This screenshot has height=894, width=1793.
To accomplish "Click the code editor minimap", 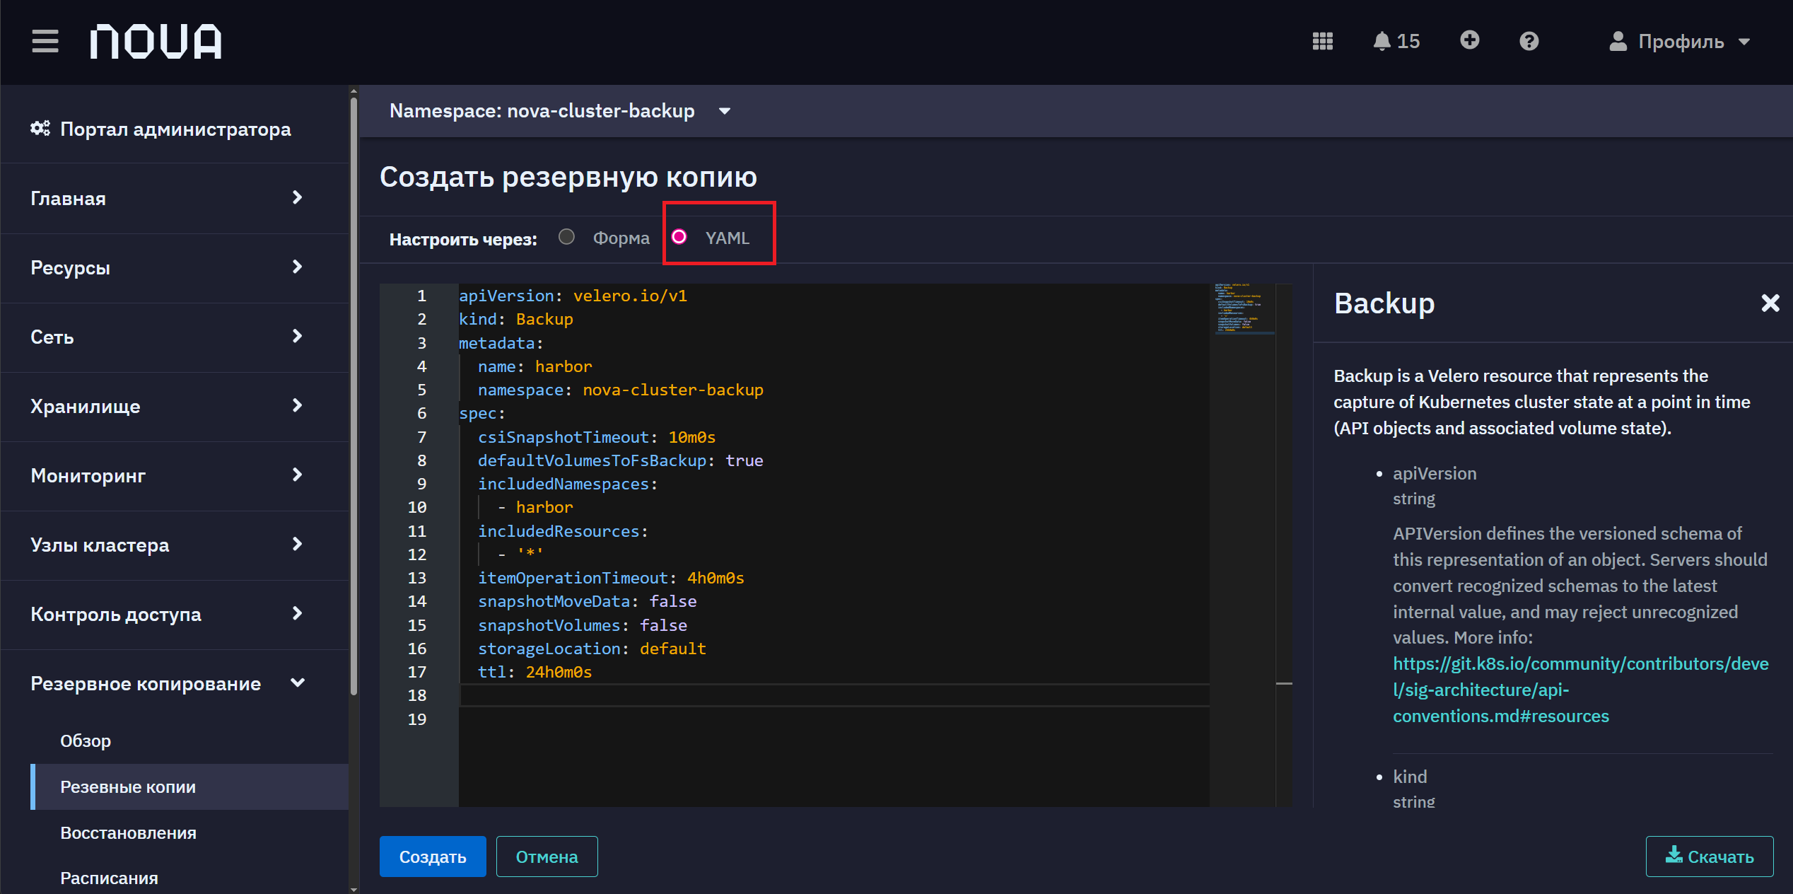I will click(1244, 308).
